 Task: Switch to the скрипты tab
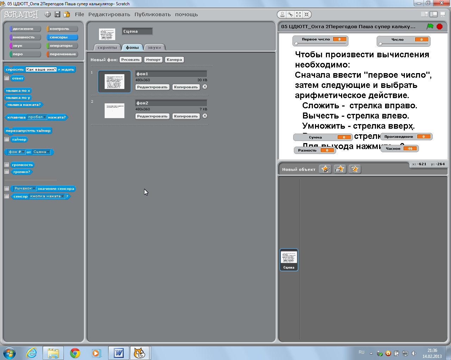click(x=107, y=47)
